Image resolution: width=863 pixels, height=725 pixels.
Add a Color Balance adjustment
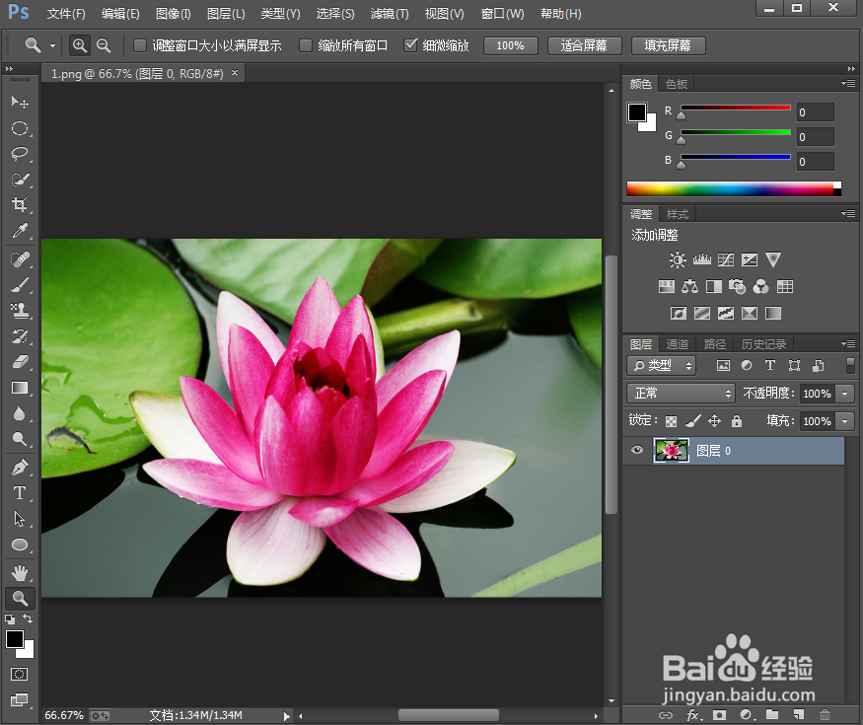pos(689,286)
